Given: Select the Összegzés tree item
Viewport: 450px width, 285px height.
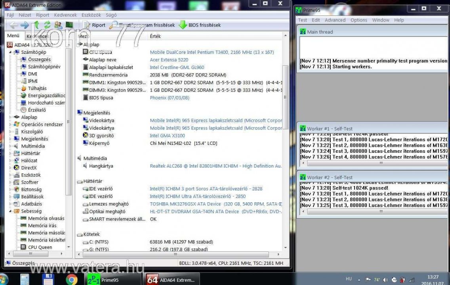Looking at the screenshot, I should pos(39,59).
